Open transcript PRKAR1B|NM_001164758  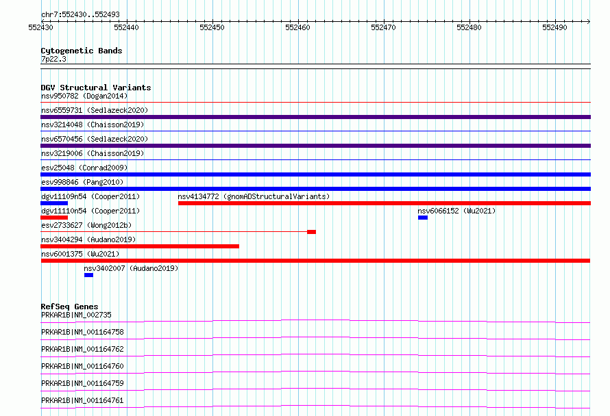82,332
